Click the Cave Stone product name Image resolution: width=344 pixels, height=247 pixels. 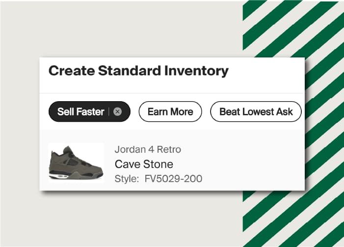tap(144, 164)
